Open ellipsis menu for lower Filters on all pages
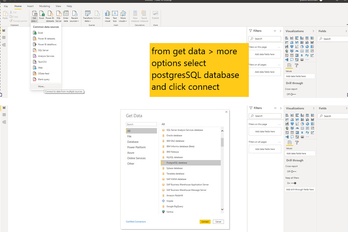 click(279, 142)
